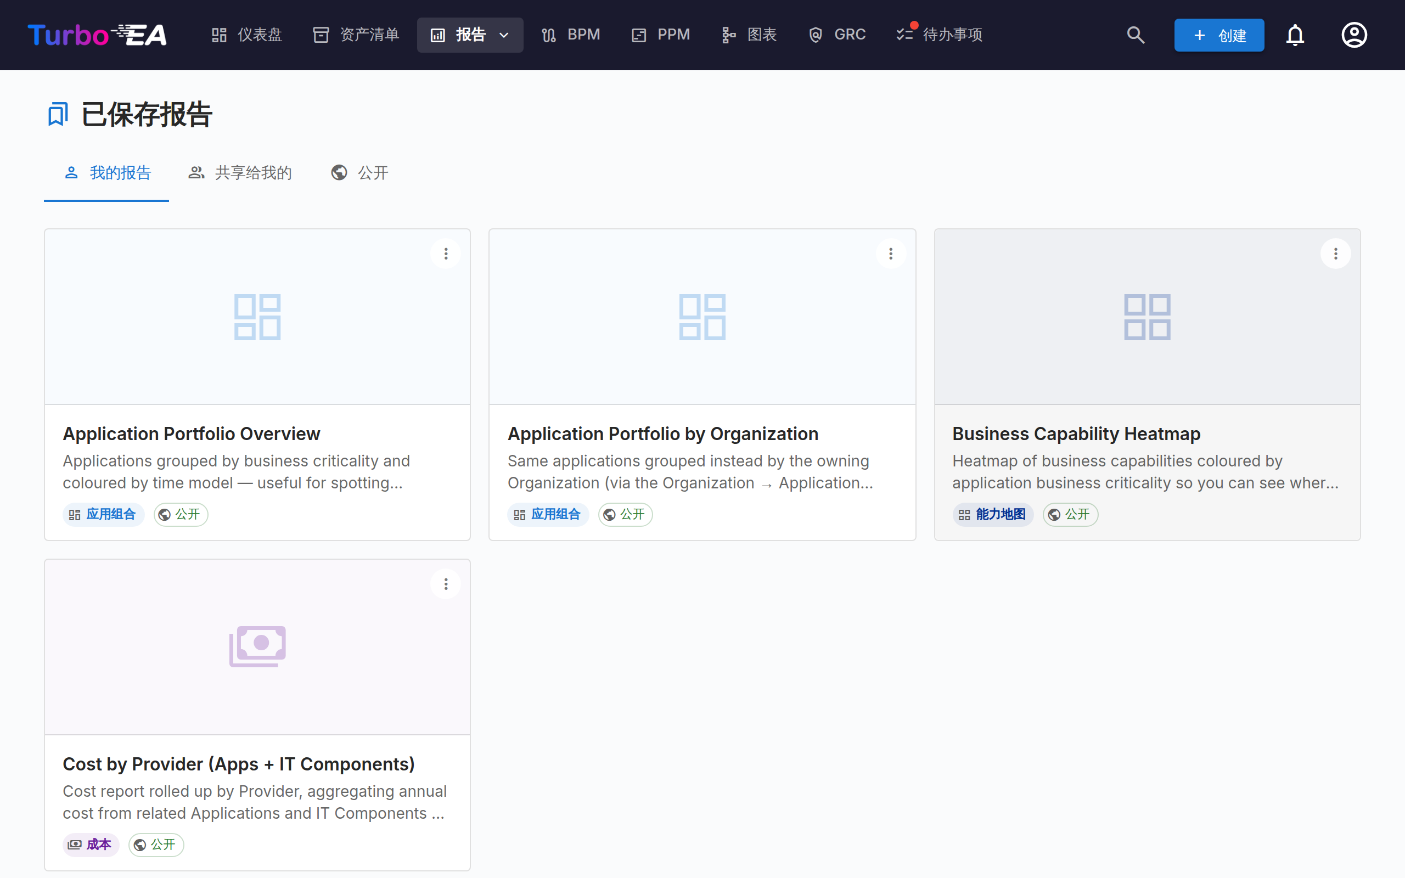Viewport: 1405px width, 878px height.
Task: Open the Business Capability Heatmap thumbnail
Action: click(1147, 317)
